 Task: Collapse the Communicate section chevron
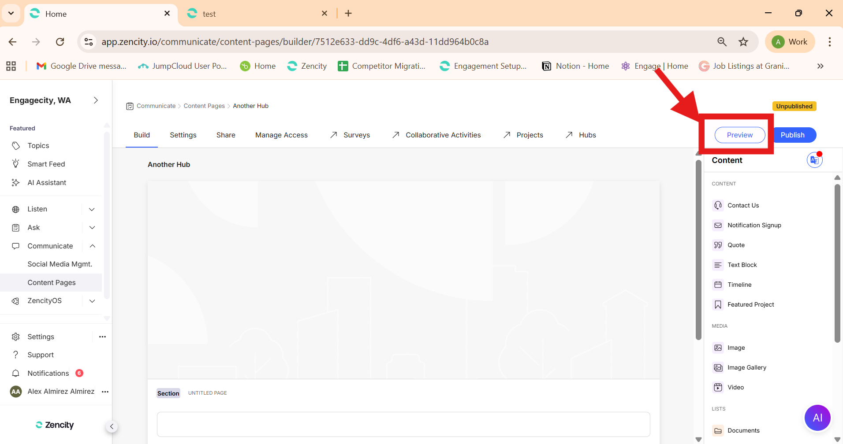click(x=92, y=246)
